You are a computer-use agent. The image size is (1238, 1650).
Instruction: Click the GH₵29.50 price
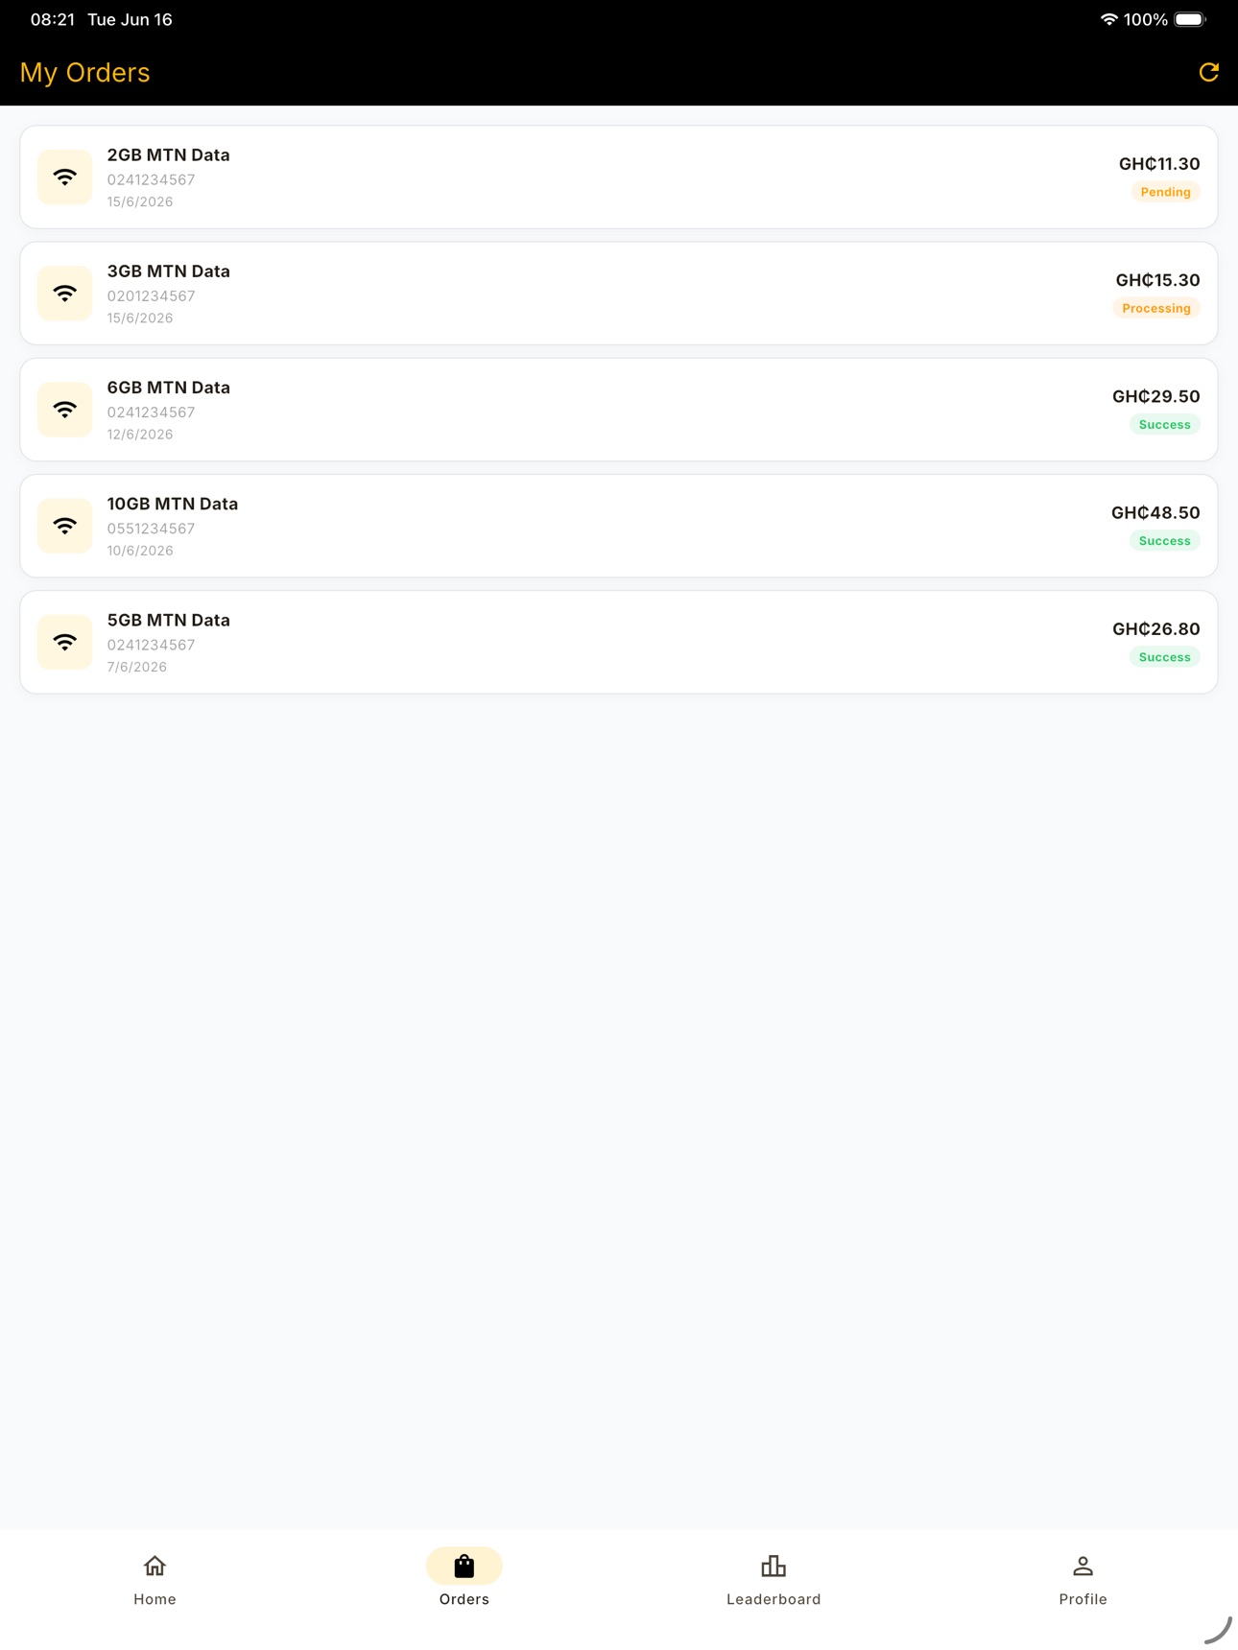click(1155, 396)
